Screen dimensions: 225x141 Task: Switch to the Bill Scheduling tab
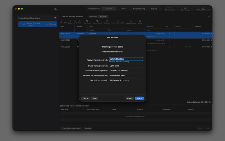(x=139, y=9)
